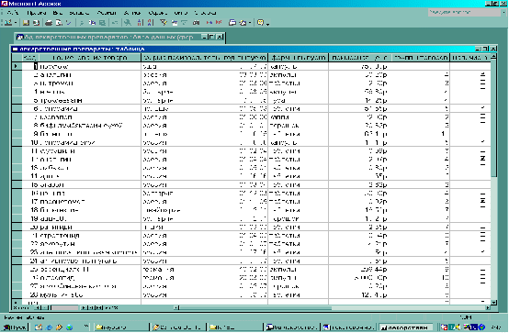This screenshot has width=509, height=333.
Task: Click the Delete Record toolbar icon
Action: 219,23
